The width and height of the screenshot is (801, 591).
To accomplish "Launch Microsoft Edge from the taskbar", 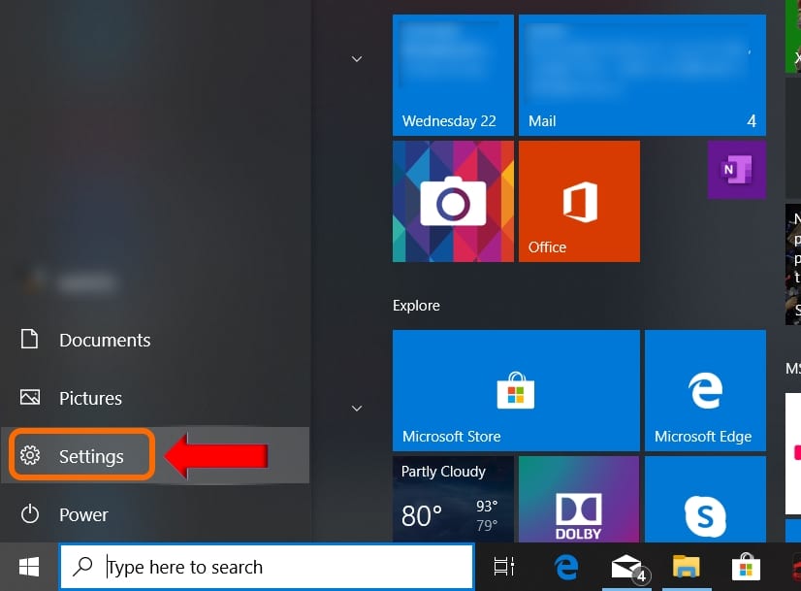I will point(566,567).
